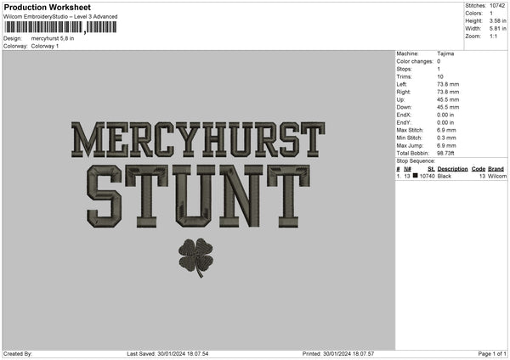Image resolution: width=510 pixels, height=360 pixels.
Task: Click the 'Wilcom' brand cell
Action: (497, 176)
